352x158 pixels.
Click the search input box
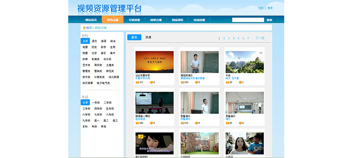[248, 20]
